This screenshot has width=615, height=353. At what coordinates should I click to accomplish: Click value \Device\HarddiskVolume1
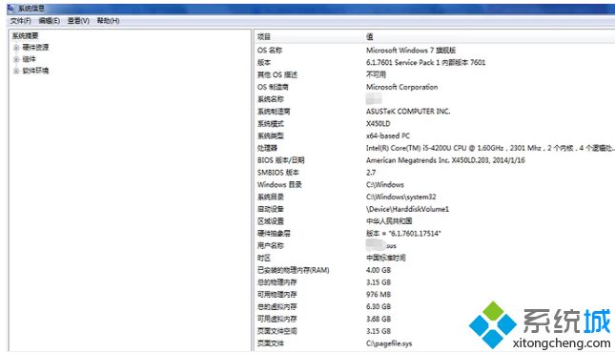coord(407,209)
